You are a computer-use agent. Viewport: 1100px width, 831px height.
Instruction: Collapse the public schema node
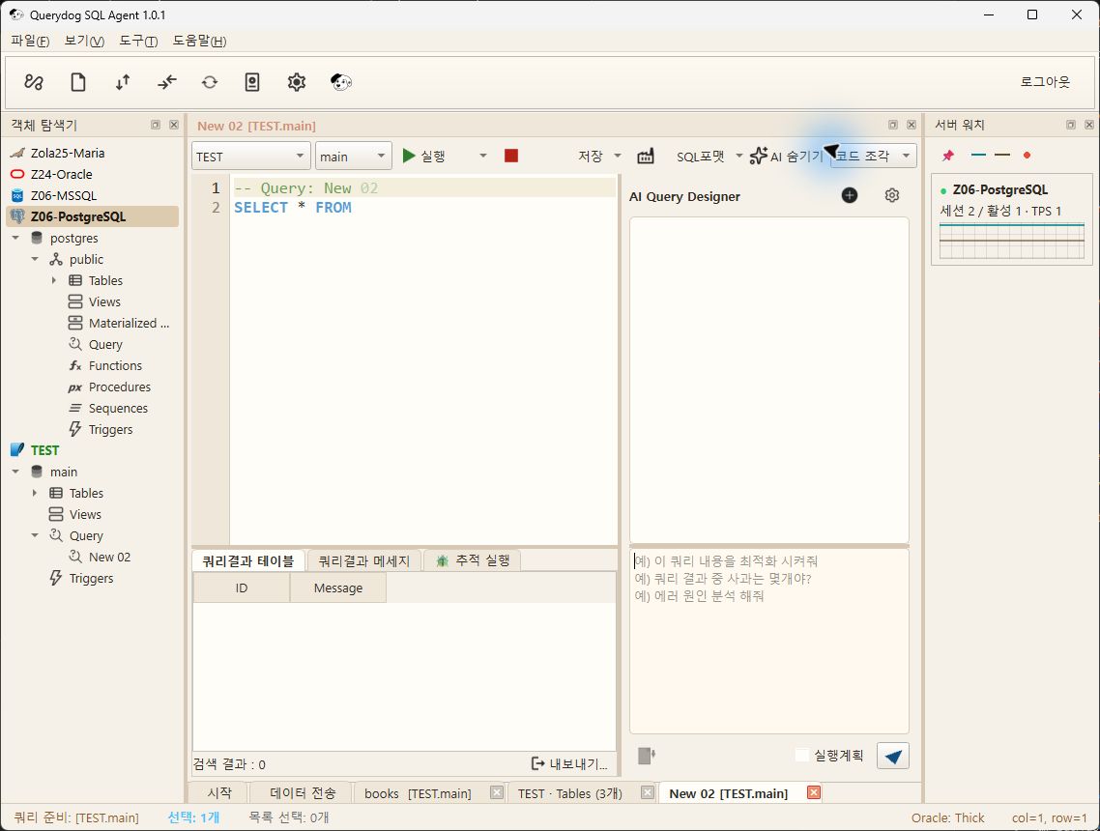point(35,259)
